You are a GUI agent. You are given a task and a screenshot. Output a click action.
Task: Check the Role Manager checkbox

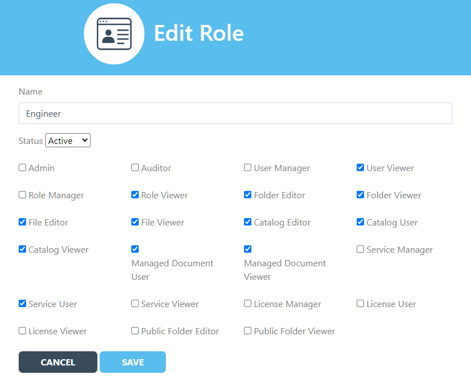coord(22,194)
